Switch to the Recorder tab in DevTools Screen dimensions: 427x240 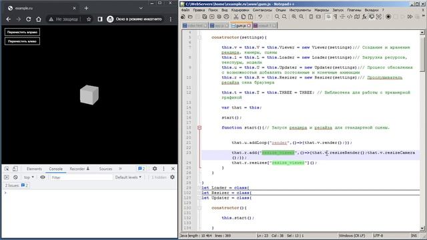79,169
